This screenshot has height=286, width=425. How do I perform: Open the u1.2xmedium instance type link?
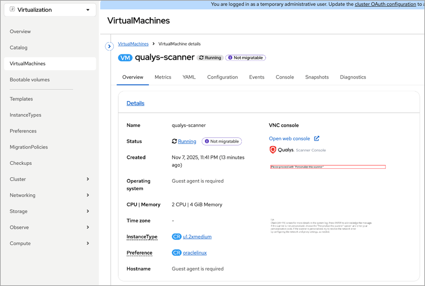click(x=197, y=237)
